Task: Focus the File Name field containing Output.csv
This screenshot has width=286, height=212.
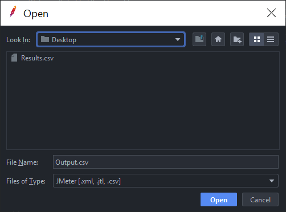Action: click(166, 162)
